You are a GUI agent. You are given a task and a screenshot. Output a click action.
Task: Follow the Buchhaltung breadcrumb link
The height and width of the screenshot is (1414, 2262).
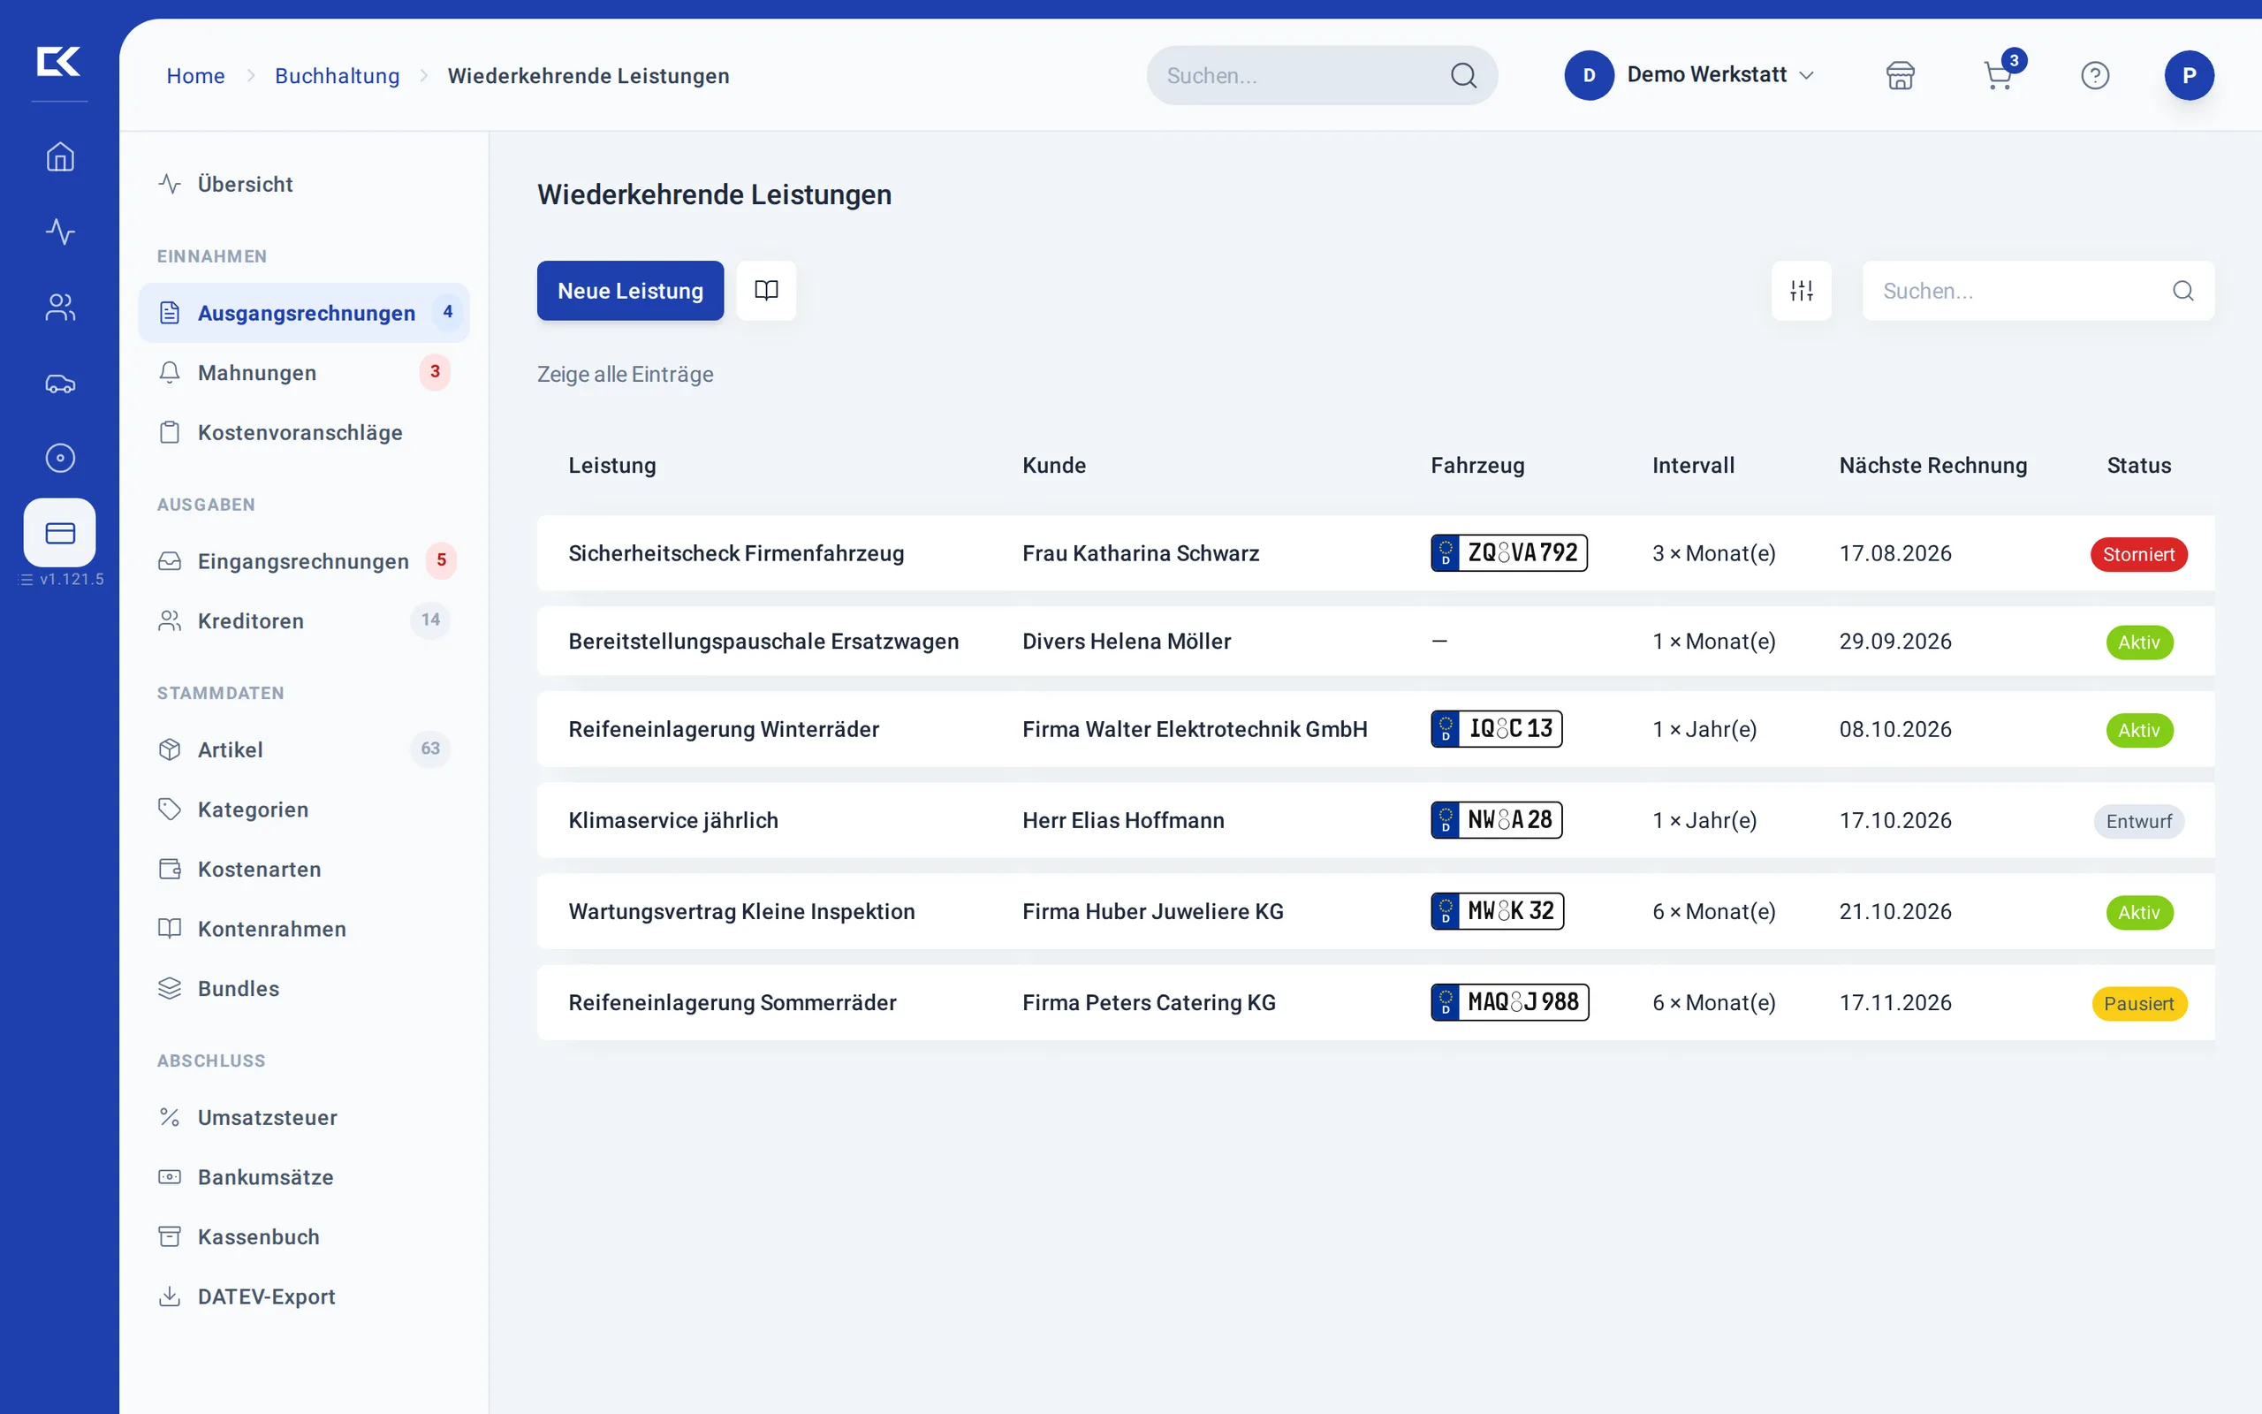(x=338, y=76)
